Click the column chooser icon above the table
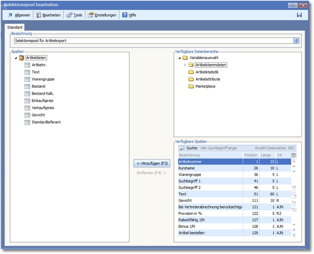Image resolution: width=314 pixels, height=254 pixels. [x=294, y=155]
